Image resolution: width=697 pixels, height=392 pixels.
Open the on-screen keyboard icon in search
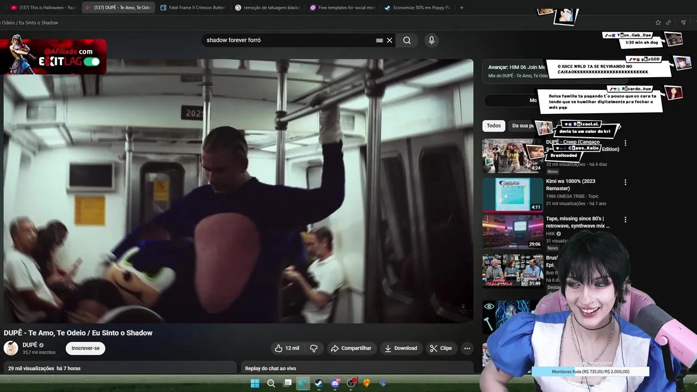click(380, 40)
